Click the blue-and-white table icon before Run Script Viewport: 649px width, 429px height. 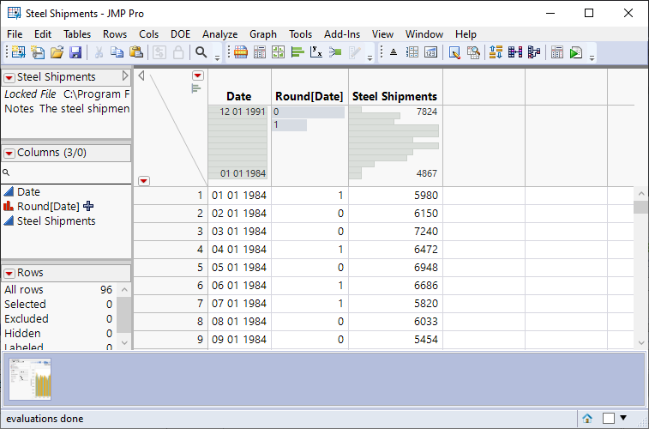557,52
